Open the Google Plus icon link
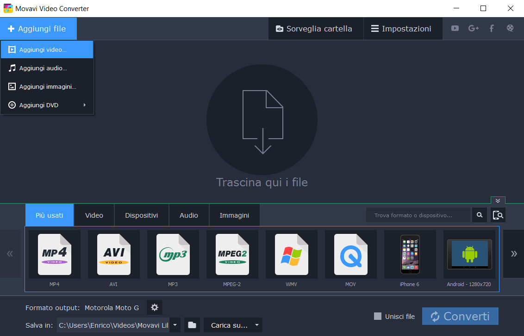Screen dimensions: 524x336 473,28
